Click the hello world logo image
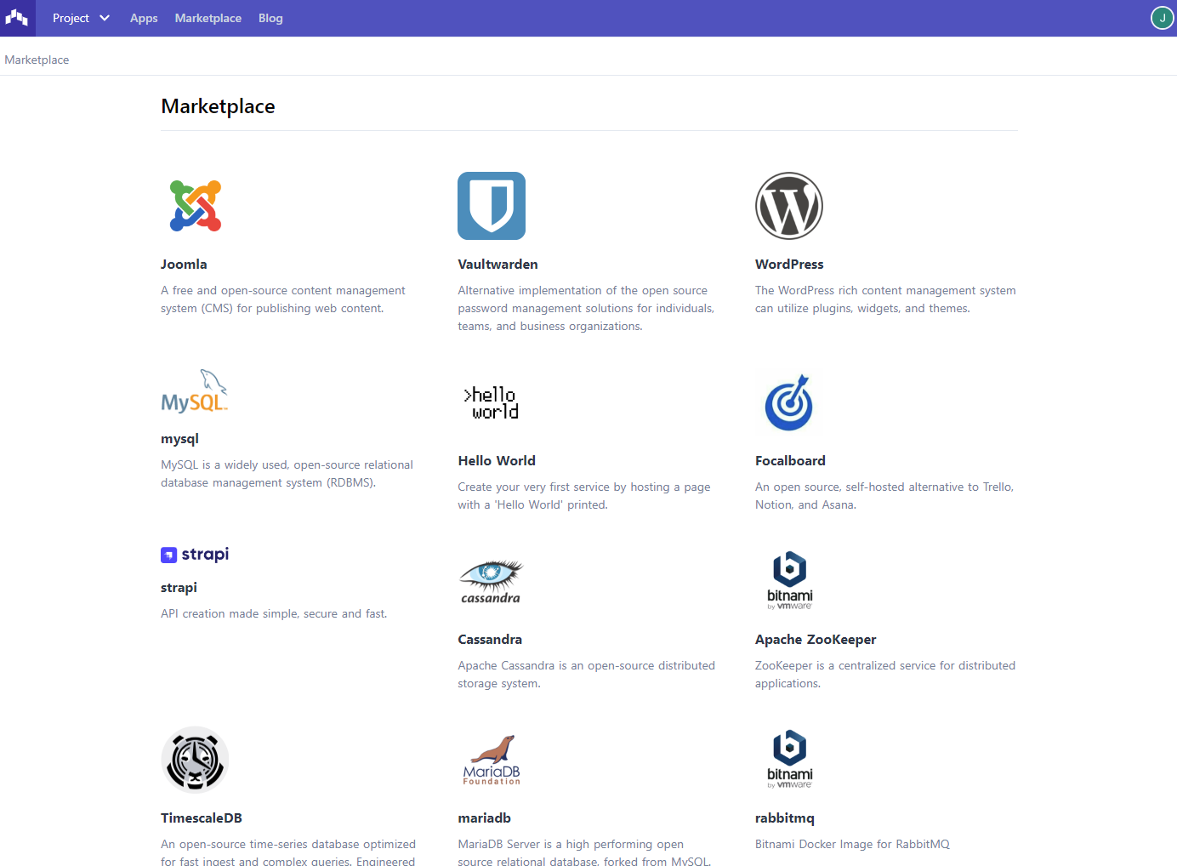 click(x=492, y=402)
